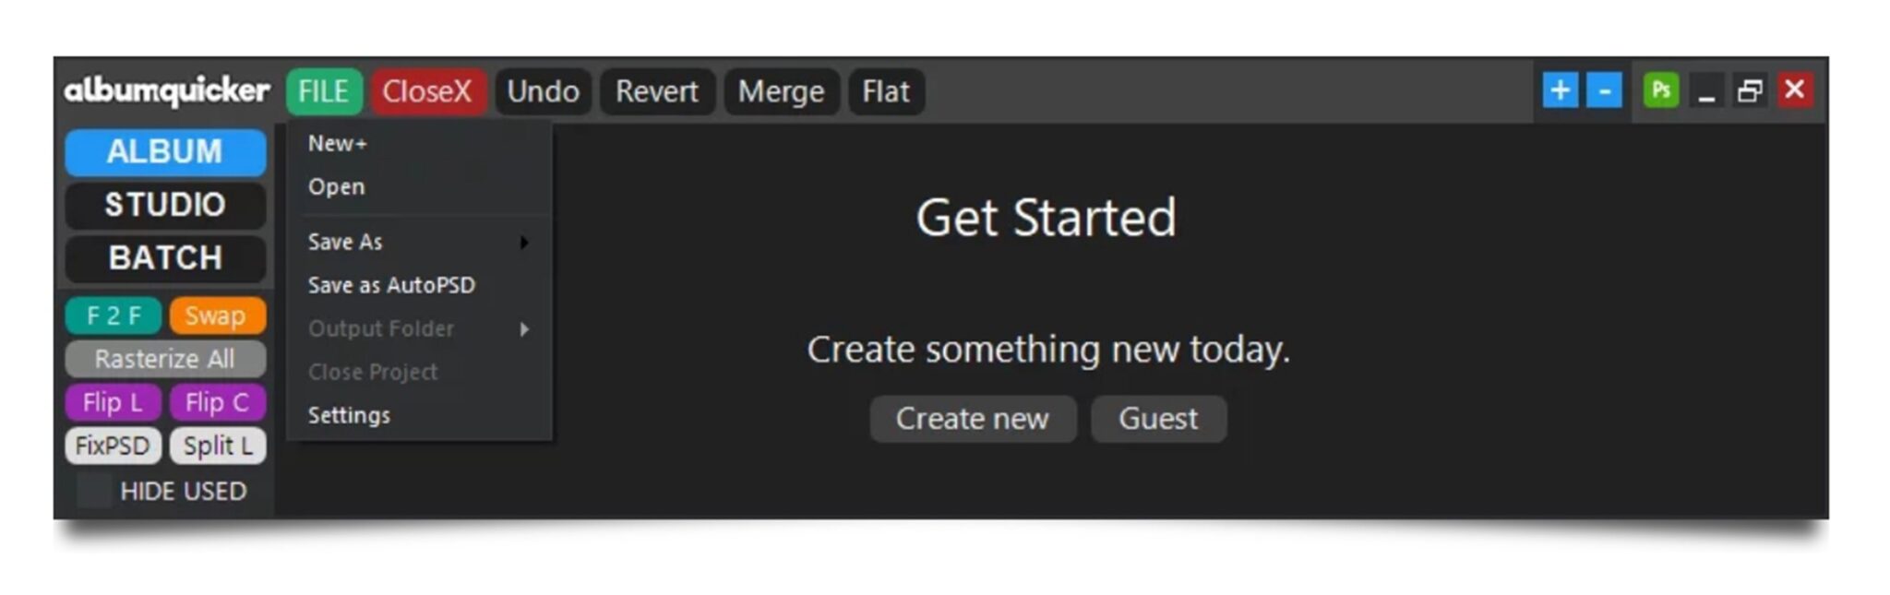Open Settings from the File menu
This screenshot has width=1890, height=595.
pyautogui.click(x=349, y=415)
